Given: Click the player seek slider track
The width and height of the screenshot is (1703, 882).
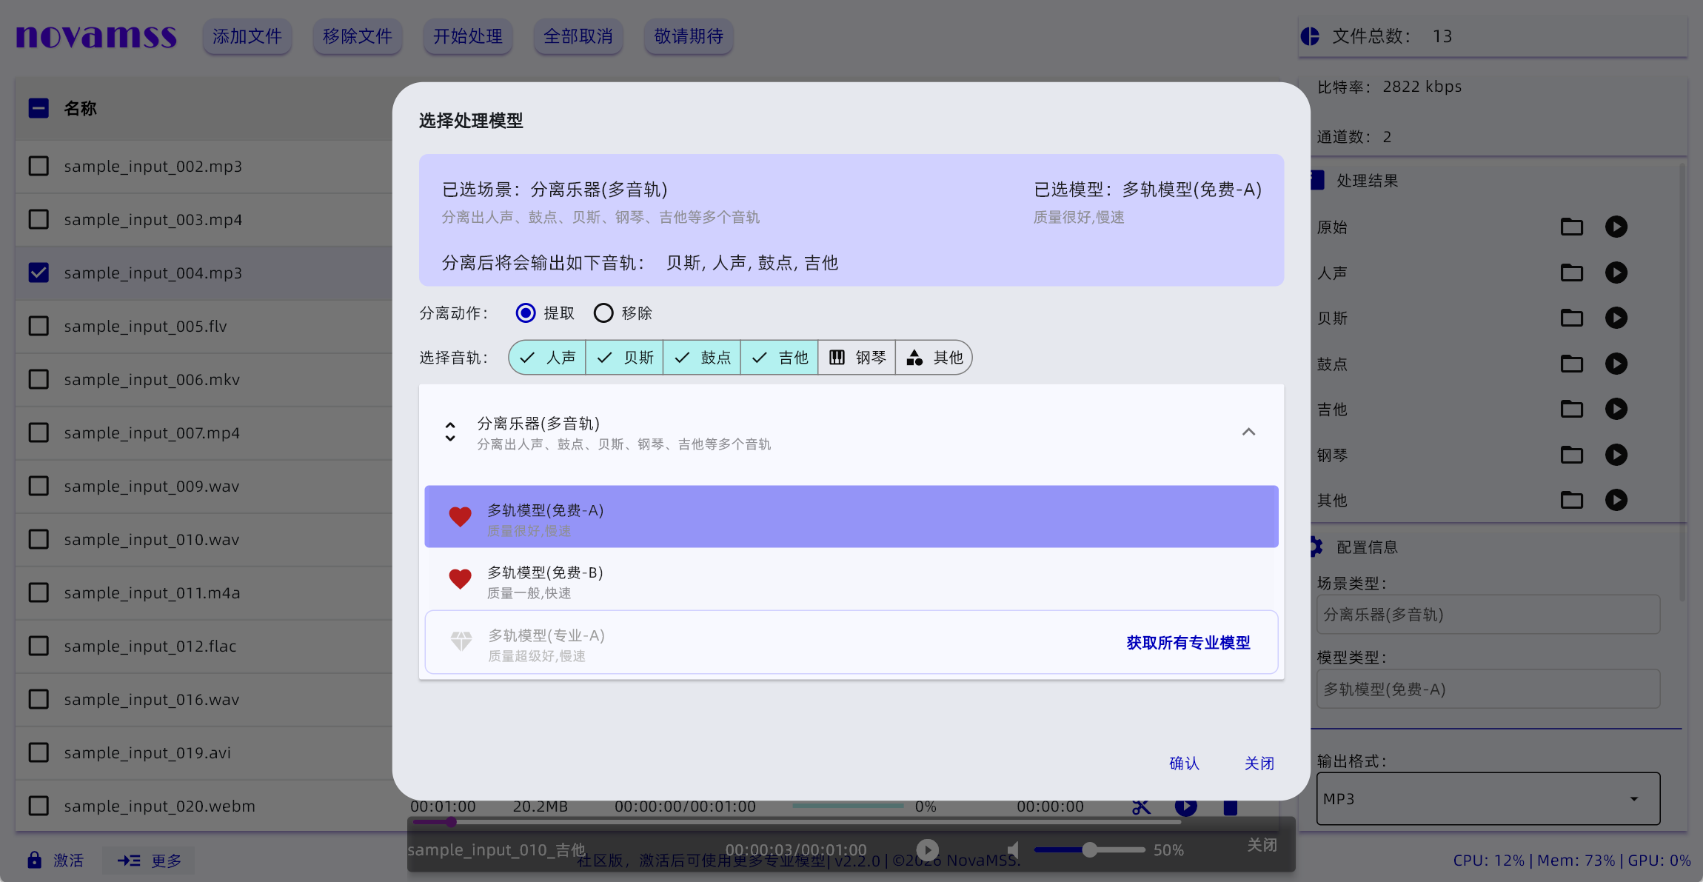Looking at the screenshot, I should click(796, 821).
